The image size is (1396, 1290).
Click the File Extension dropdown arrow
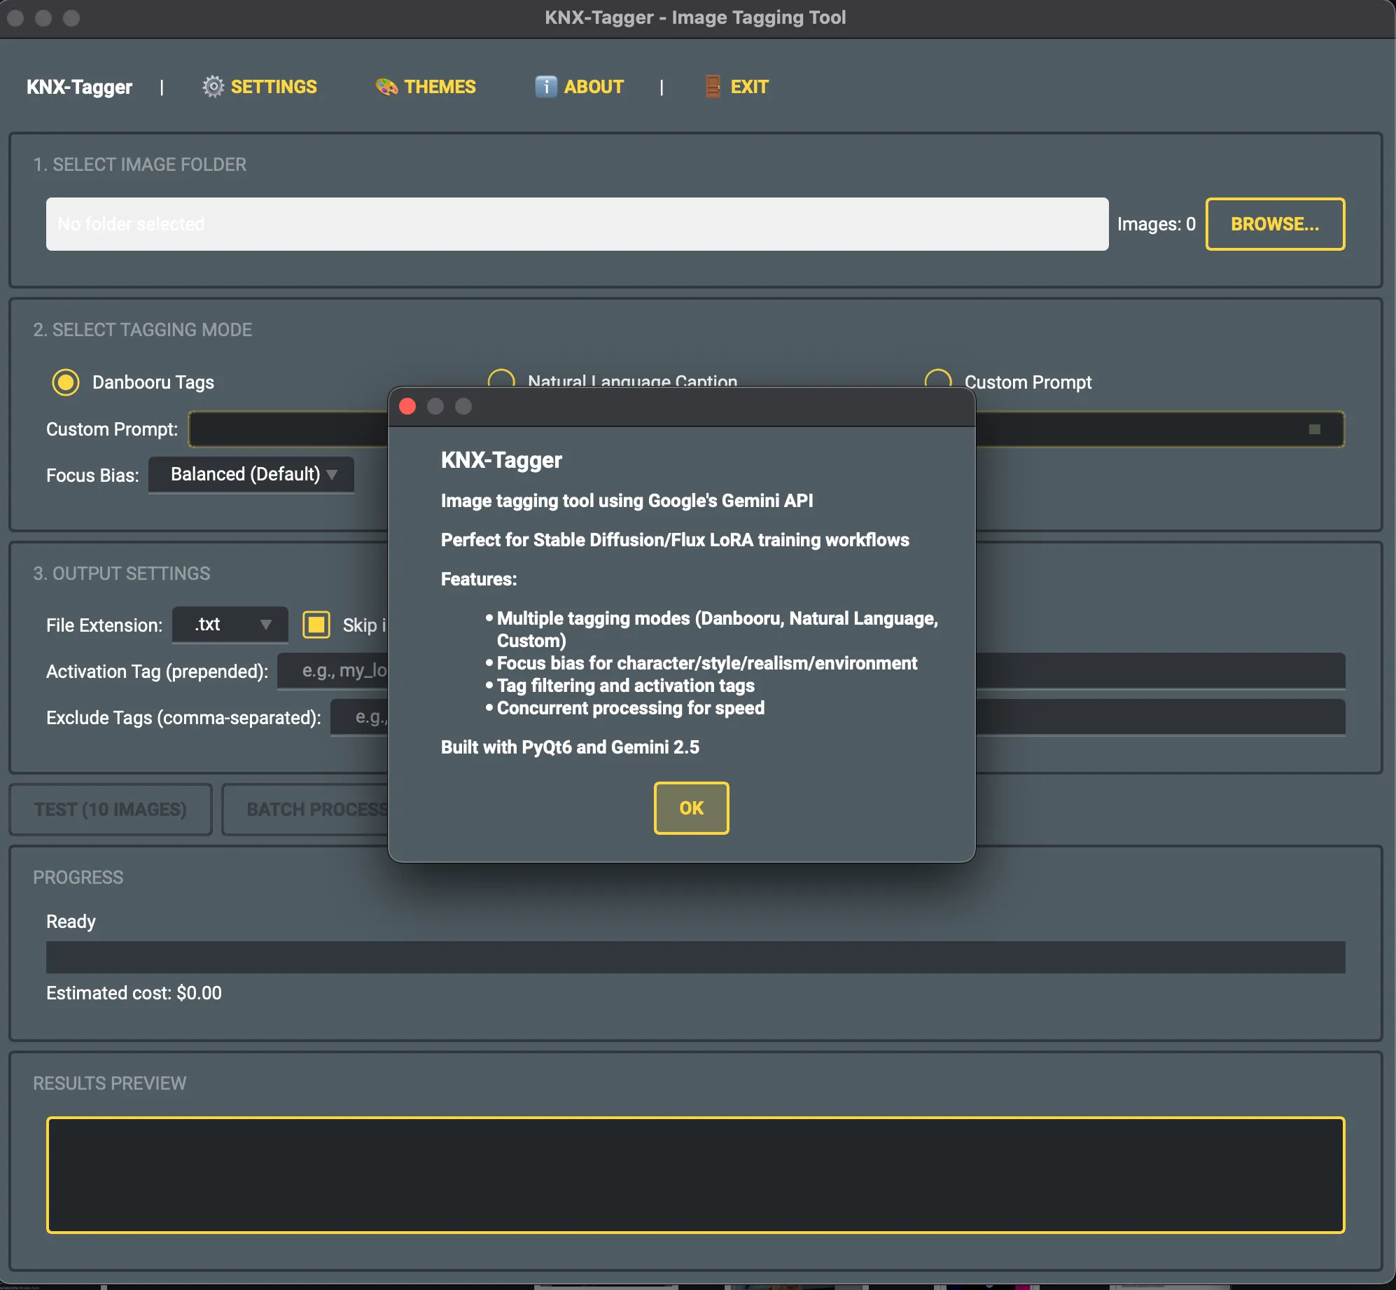pos(265,625)
